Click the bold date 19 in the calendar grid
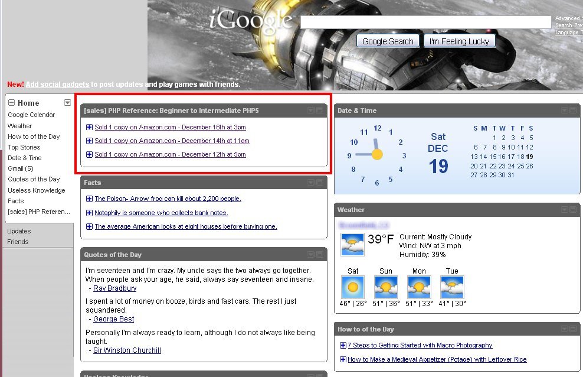 (x=530, y=157)
